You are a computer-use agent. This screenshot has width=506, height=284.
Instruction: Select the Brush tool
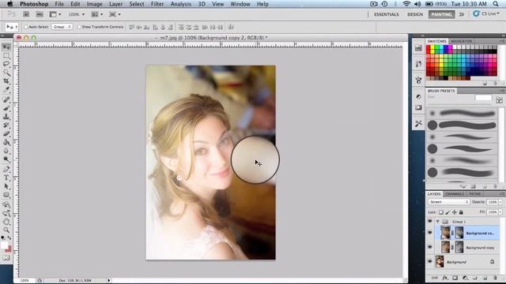click(6, 108)
